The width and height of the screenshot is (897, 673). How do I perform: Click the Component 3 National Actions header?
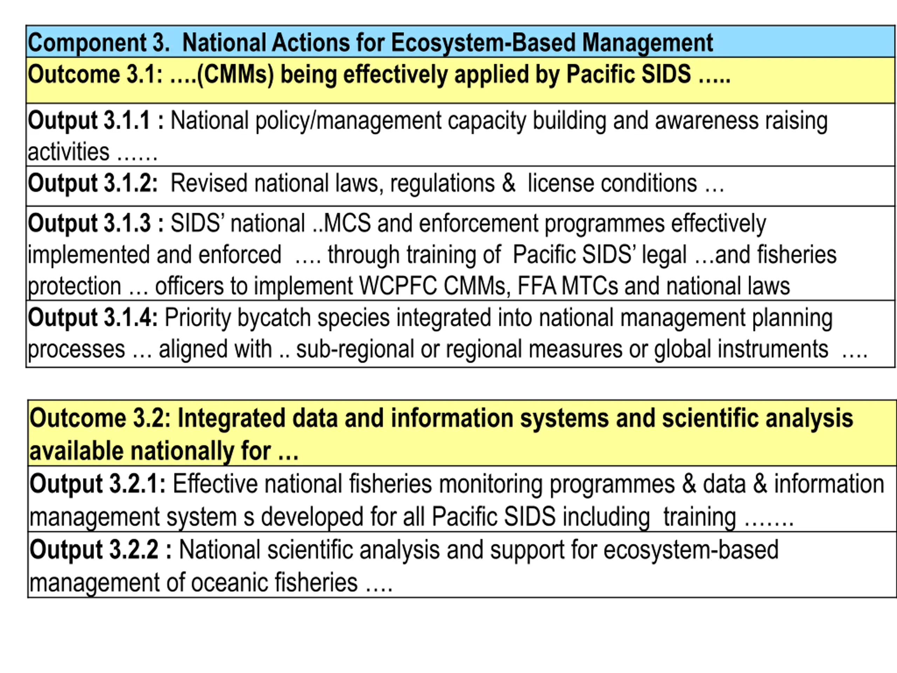tap(460, 41)
